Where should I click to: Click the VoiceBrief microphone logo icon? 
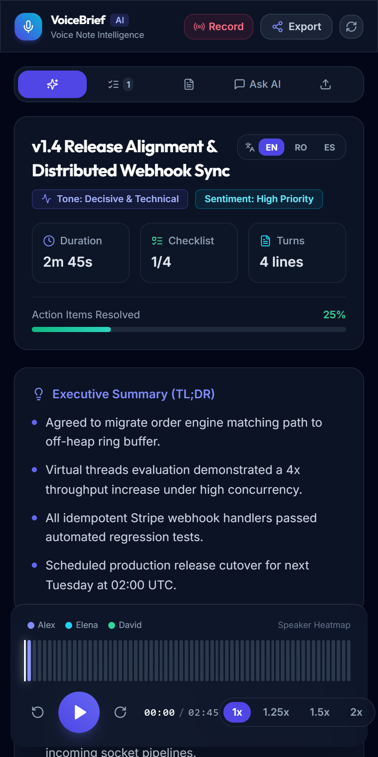coord(28,27)
